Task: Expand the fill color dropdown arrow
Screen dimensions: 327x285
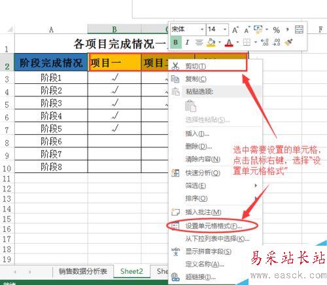Action: click(x=220, y=42)
